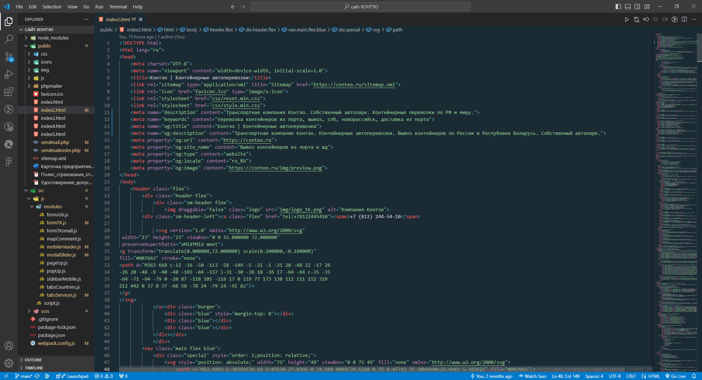The image size is (702, 380).
Task: Open the Explorer view in the activity bar
Action: [9, 22]
